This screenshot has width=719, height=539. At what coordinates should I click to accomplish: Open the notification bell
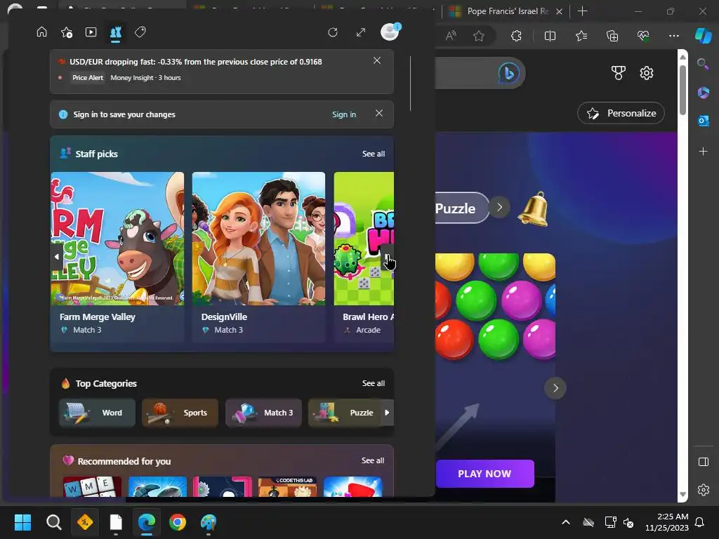tap(534, 209)
